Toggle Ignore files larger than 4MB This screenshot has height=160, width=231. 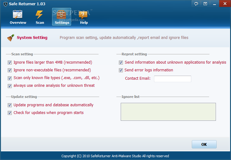(10, 62)
